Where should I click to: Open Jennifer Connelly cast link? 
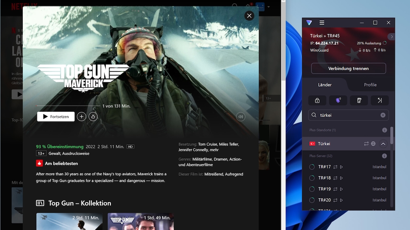(x=194, y=150)
